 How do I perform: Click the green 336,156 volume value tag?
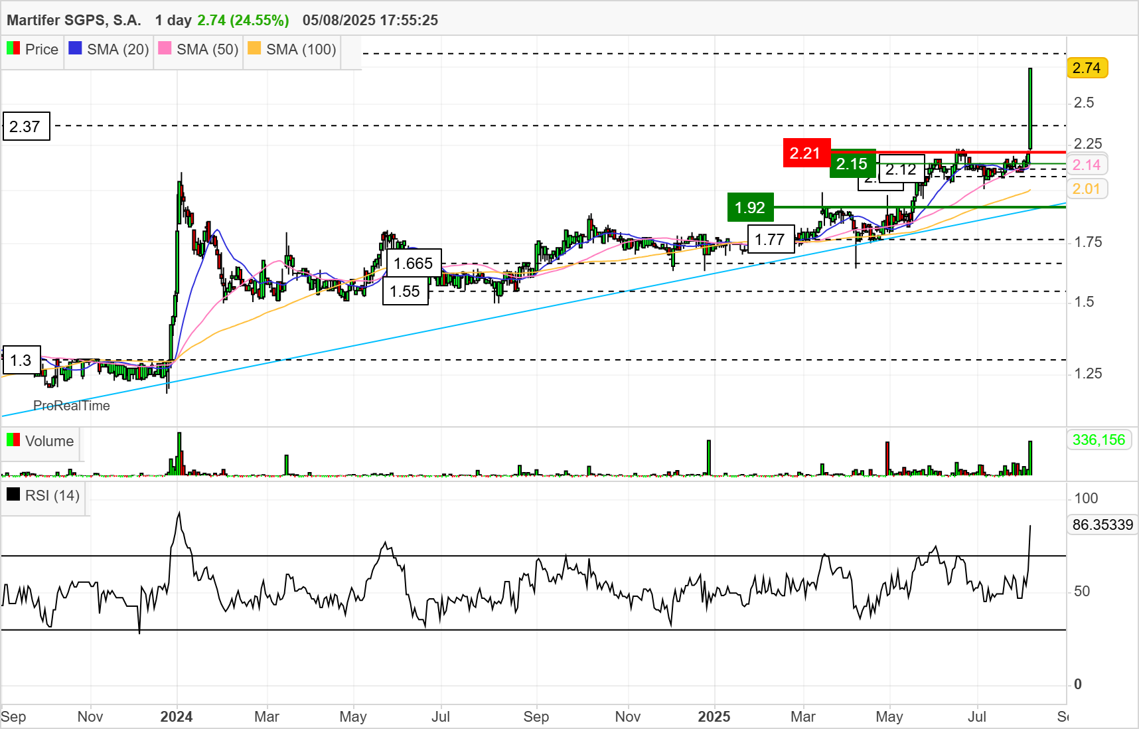coord(1099,440)
